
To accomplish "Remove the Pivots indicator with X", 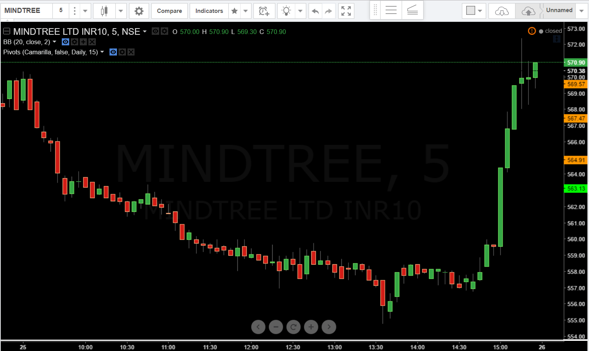I will coord(131,52).
